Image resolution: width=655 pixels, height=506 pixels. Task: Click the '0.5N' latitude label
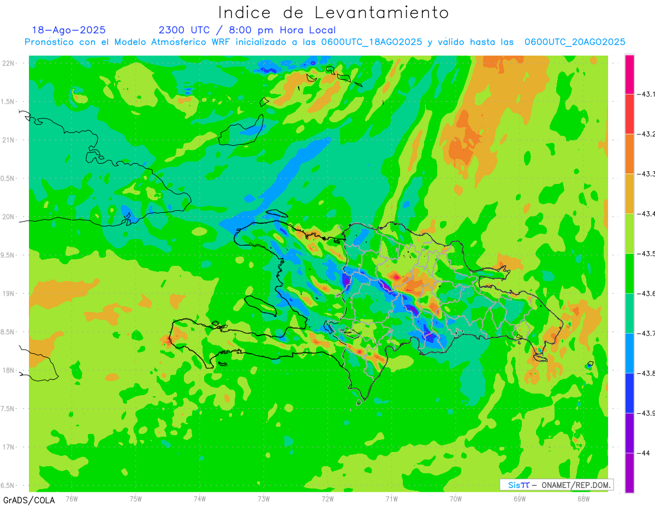(8, 178)
